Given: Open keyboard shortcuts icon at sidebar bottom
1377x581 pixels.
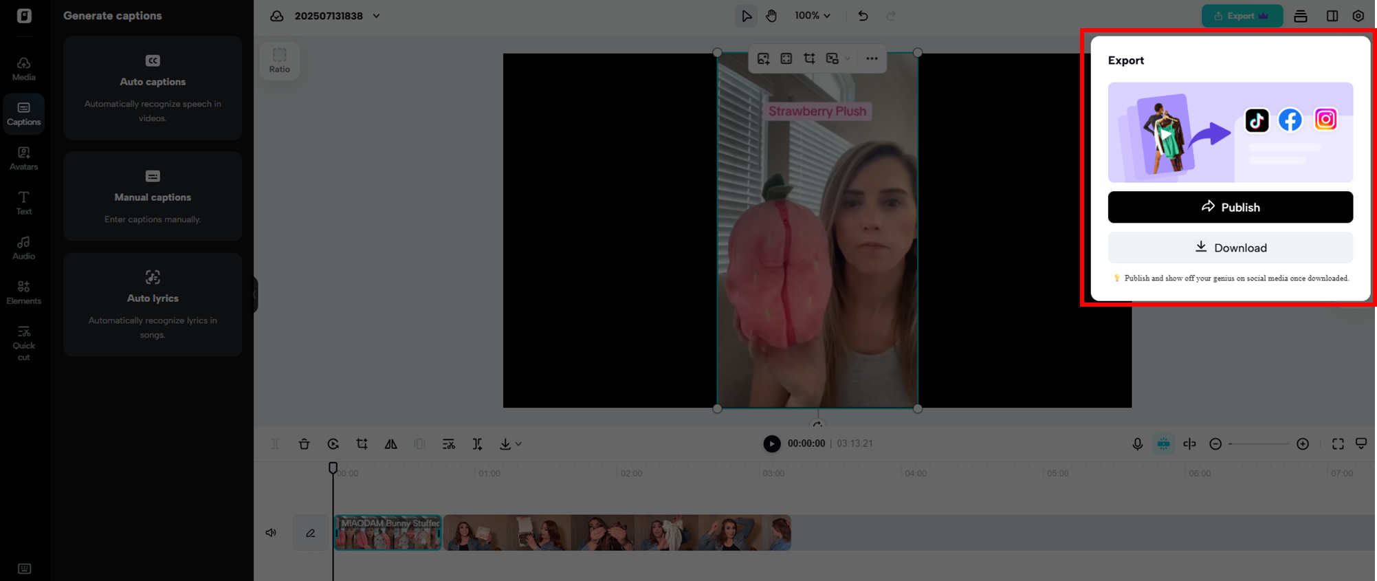Looking at the screenshot, I should [x=24, y=569].
